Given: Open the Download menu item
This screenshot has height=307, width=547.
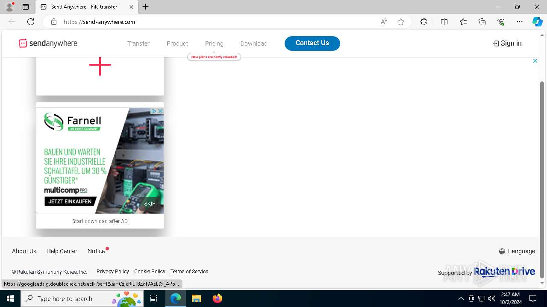Looking at the screenshot, I should pyautogui.click(x=254, y=43).
